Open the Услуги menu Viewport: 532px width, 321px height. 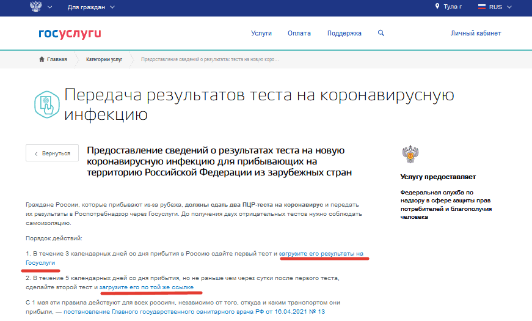point(261,33)
